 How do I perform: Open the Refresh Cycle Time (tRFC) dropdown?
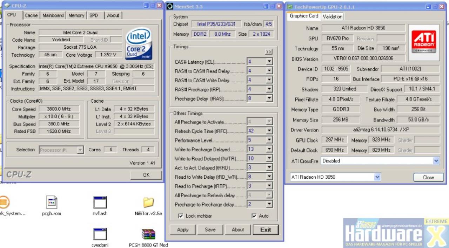(269, 131)
